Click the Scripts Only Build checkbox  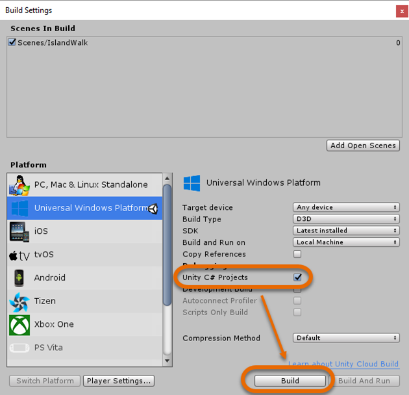pos(297,312)
